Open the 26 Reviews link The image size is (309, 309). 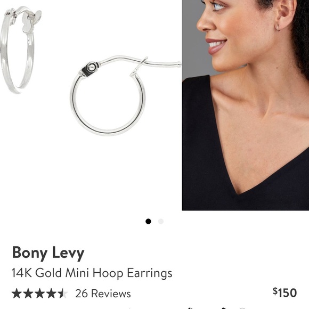coord(103,294)
